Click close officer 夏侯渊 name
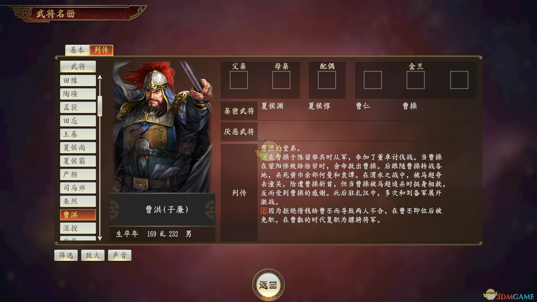Image resolution: width=537 pixels, height=302 pixels. point(272,106)
